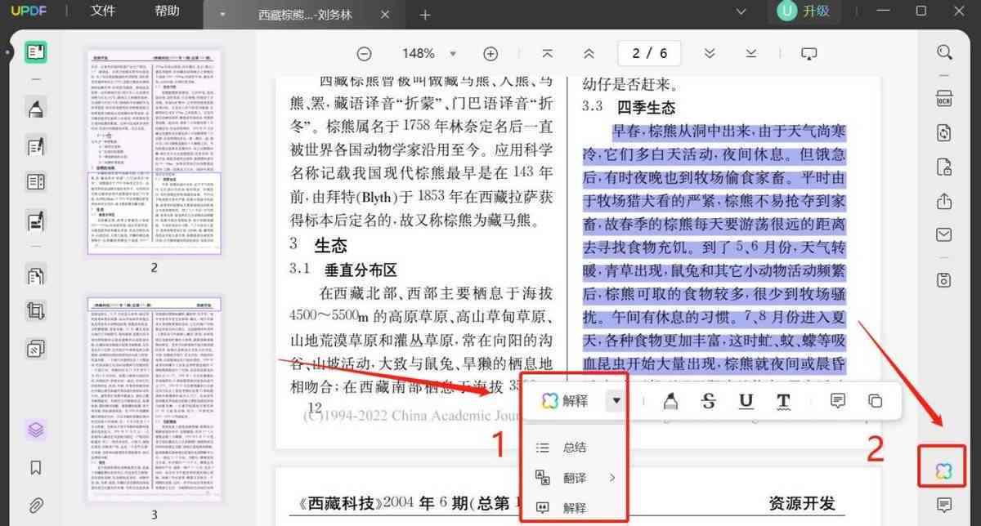
Task: Zoom in with the plus button
Action: click(490, 53)
